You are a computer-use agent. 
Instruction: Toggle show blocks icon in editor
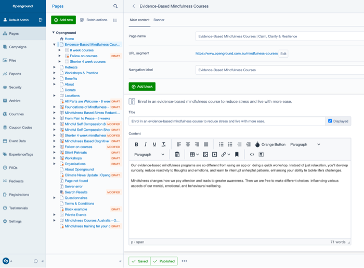pyautogui.click(x=261, y=154)
